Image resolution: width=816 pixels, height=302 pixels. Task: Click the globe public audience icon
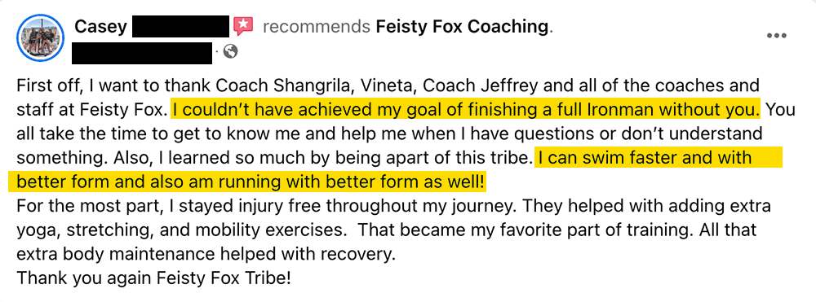click(x=231, y=50)
